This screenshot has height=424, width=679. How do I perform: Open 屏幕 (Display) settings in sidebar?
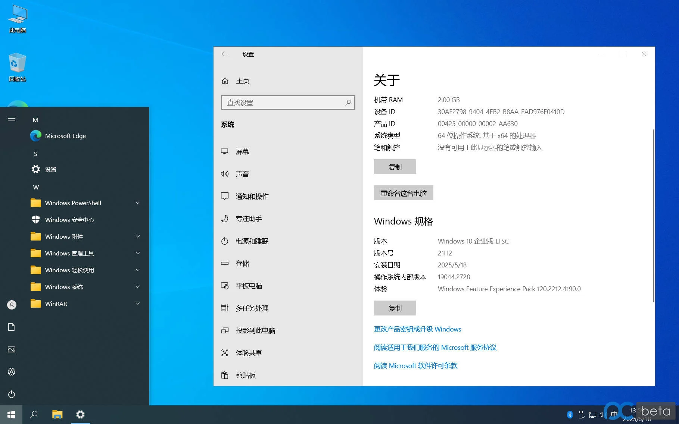point(242,151)
